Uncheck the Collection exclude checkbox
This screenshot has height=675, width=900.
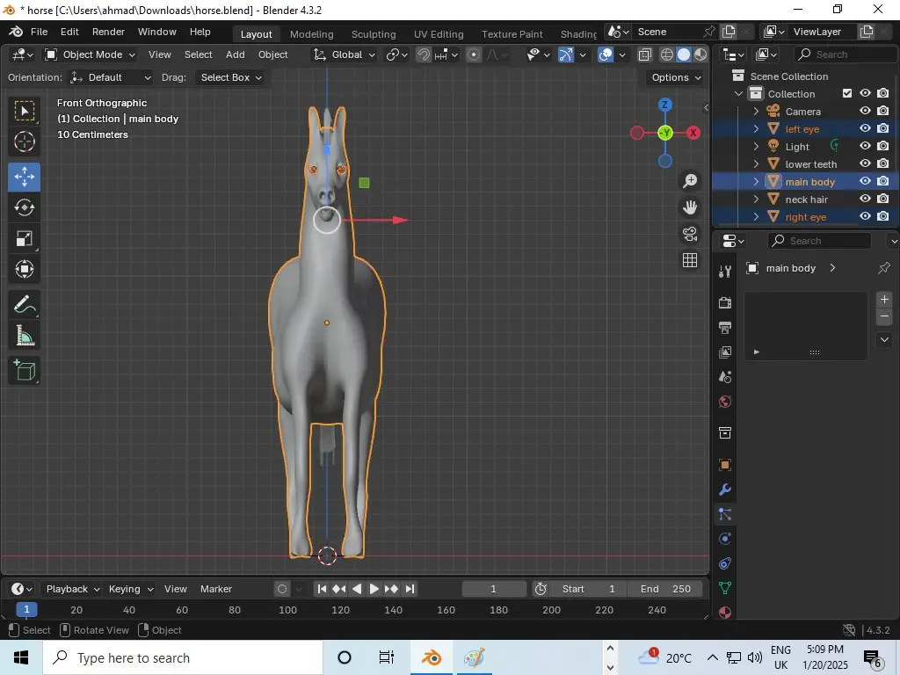tap(847, 94)
